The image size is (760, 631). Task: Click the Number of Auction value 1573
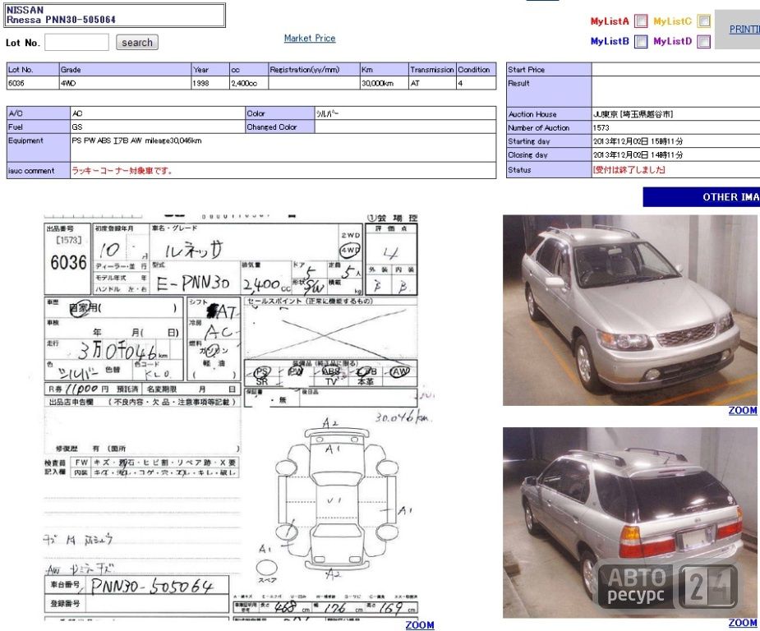tap(601, 128)
